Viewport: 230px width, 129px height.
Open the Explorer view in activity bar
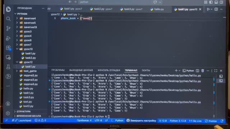pos(8,9)
